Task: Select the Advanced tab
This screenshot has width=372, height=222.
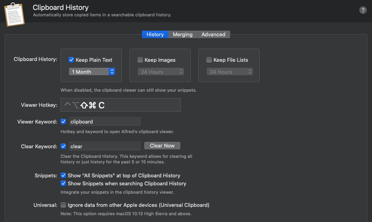Action: (213, 35)
